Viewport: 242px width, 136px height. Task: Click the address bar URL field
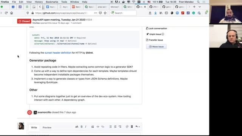point(62,13)
